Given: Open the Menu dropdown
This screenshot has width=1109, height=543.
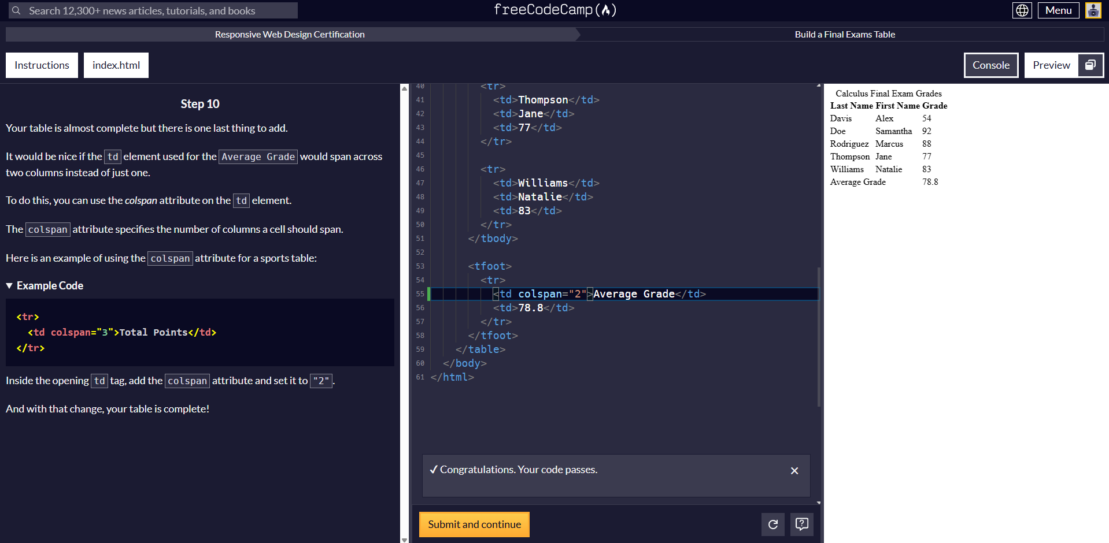Looking at the screenshot, I should [x=1058, y=10].
